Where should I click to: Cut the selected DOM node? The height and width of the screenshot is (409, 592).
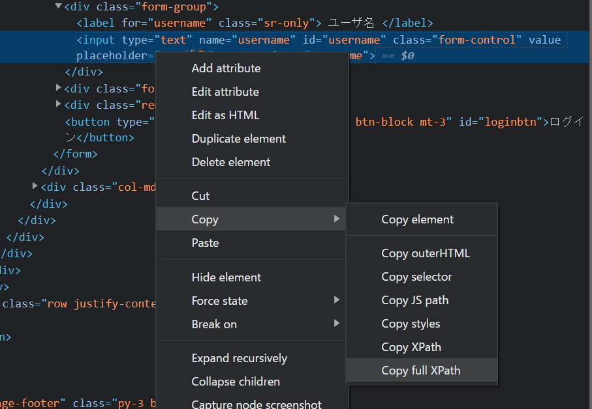(200, 196)
